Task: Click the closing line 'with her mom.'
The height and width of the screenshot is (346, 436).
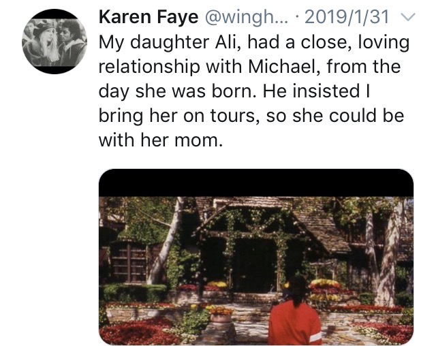Action: tap(161, 140)
